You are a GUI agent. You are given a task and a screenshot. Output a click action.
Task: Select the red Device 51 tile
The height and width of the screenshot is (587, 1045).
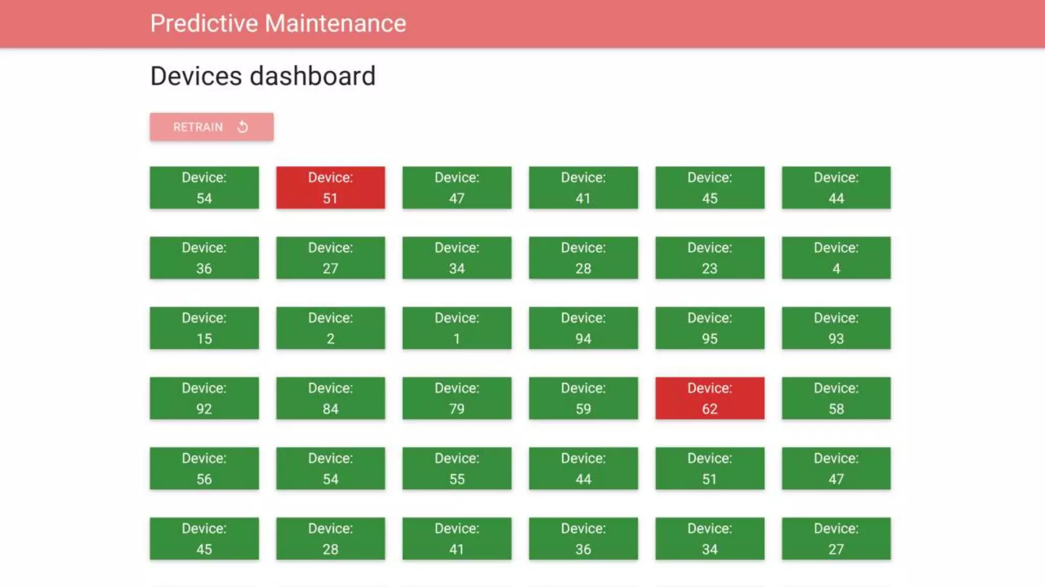330,188
